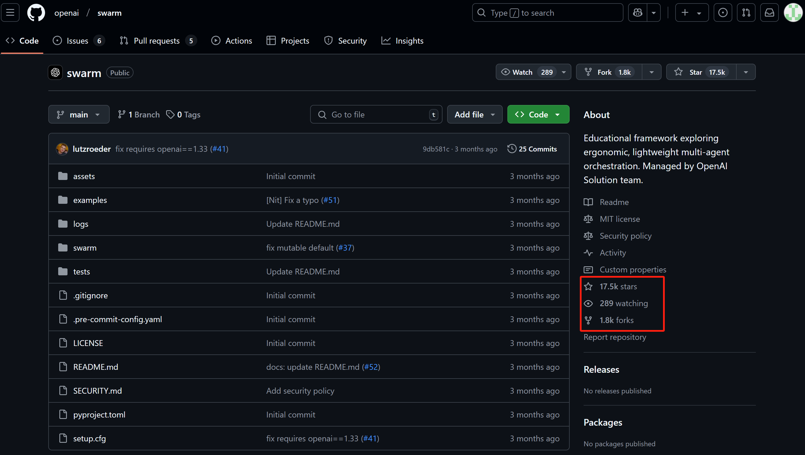Open the SECURITY.md file
Screen dimensions: 805x455
(x=97, y=390)
